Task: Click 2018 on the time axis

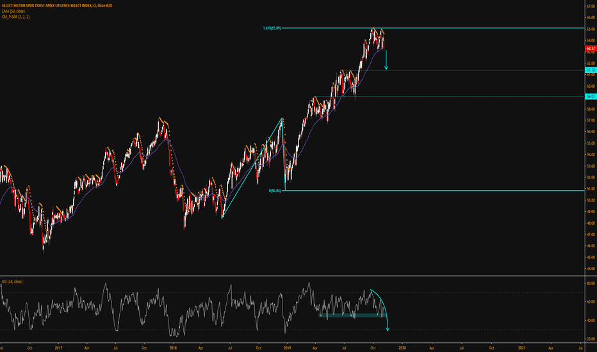Action: point(173,348)
